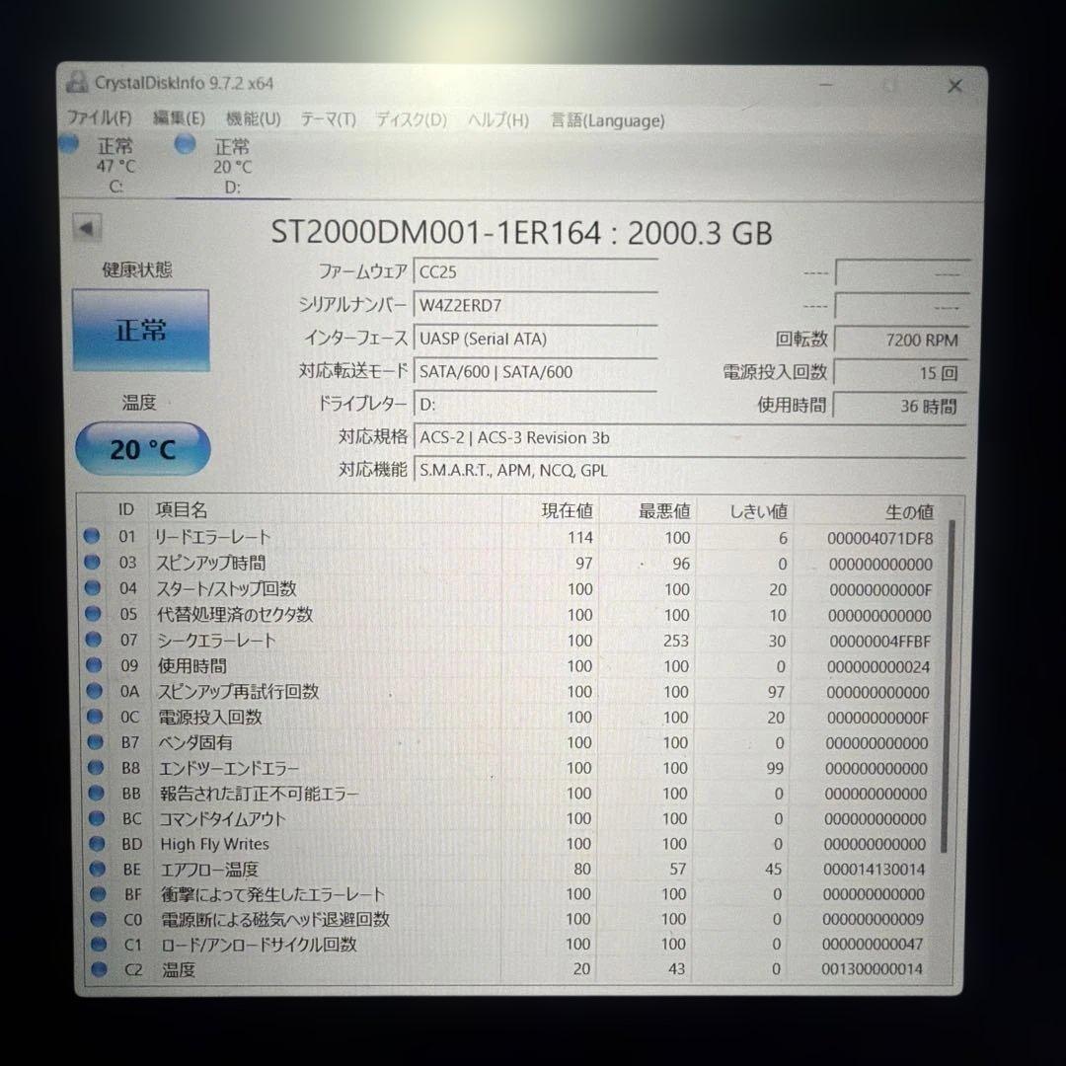This screenshot has height=1066, width=1066.
Task: Click status dot for C0 row
Action: coord(99,919)
